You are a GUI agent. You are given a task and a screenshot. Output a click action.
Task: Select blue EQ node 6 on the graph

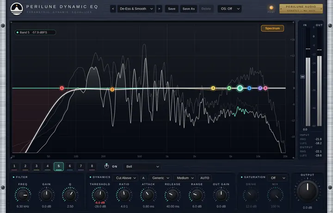pyautogui.click(x=249, y=88)
